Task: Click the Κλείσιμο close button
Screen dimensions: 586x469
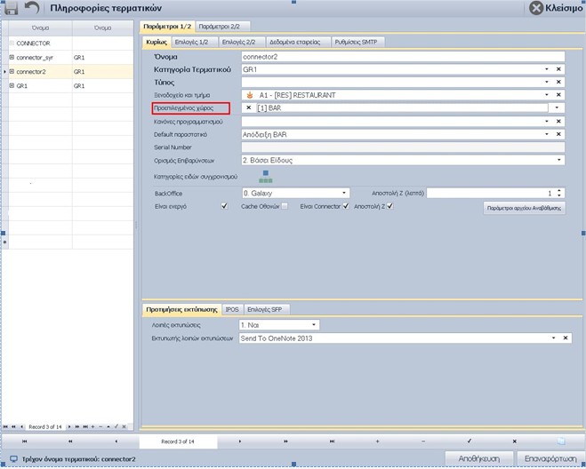Action: click(x=556, y=8)
